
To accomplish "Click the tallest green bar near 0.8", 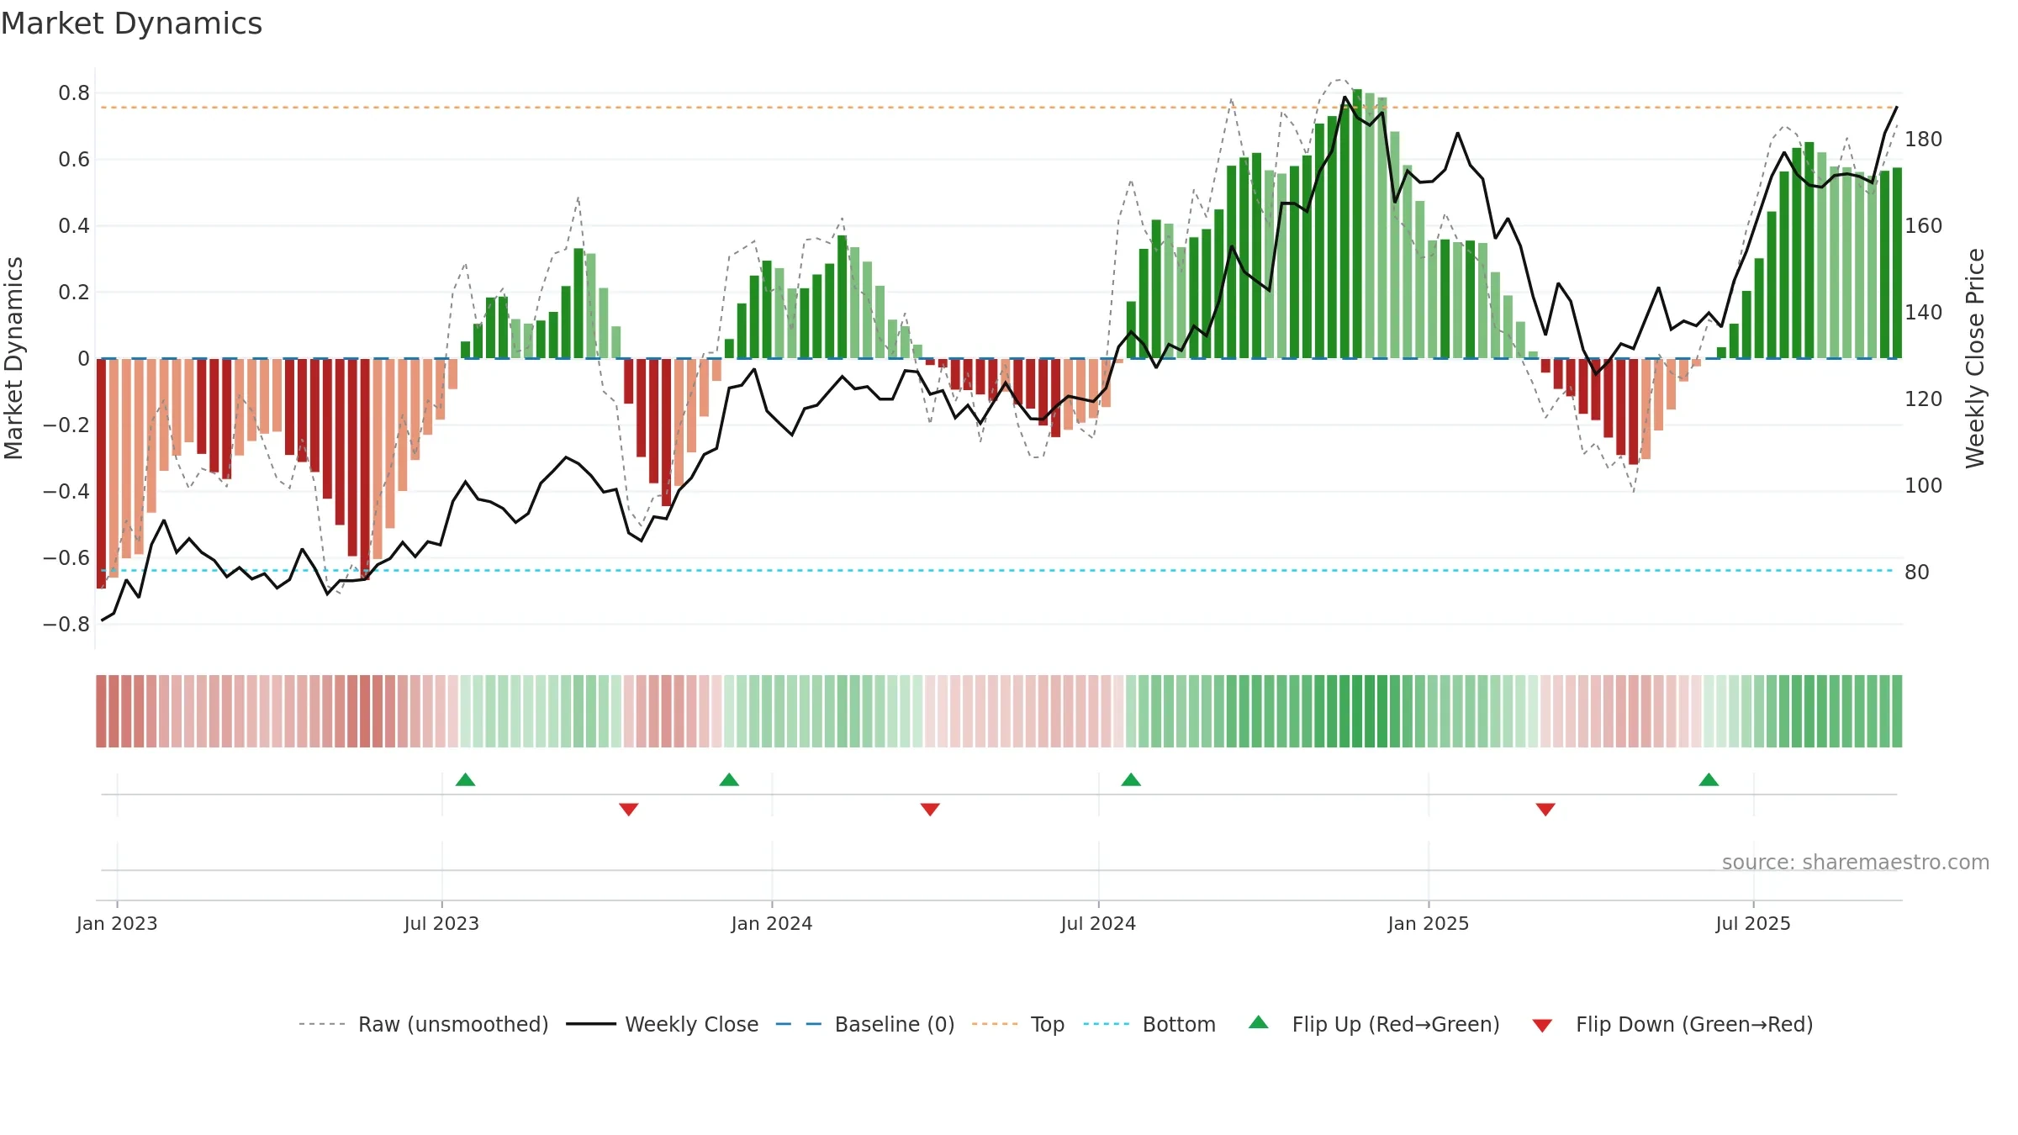I will 1357,224.
